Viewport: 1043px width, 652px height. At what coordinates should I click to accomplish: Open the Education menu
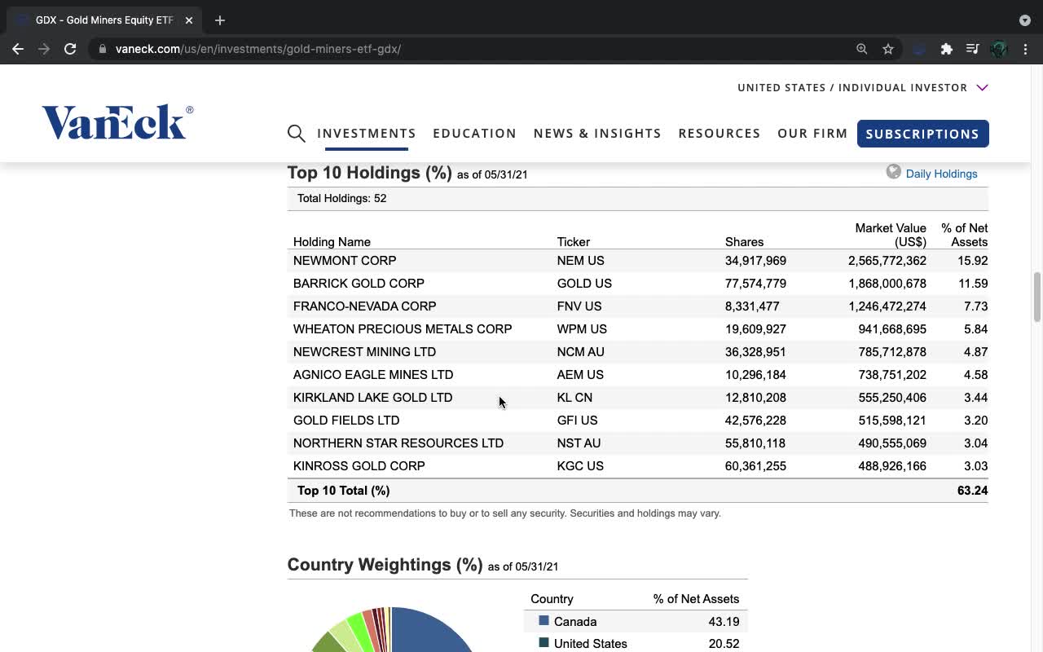pyautogui.click(x=475, y=134)
